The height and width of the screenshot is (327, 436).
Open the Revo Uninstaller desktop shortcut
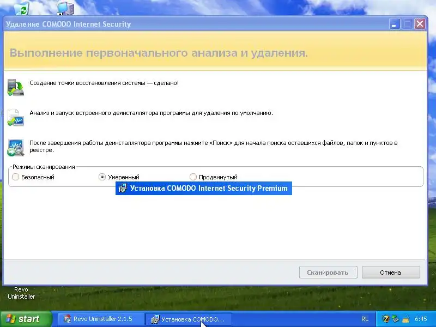(21, 293)
